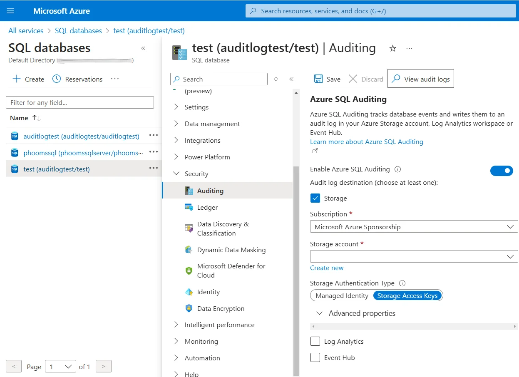
Task: Enable Log Analytics as audit destination
Action: 315,341
